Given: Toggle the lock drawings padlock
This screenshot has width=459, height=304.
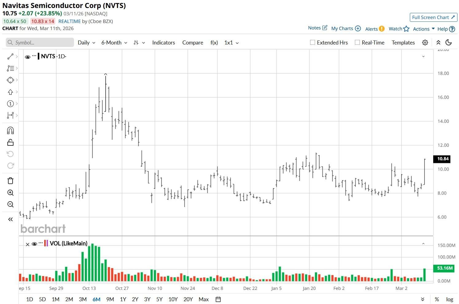Looking at the screenshot, I should pos(10,142).
